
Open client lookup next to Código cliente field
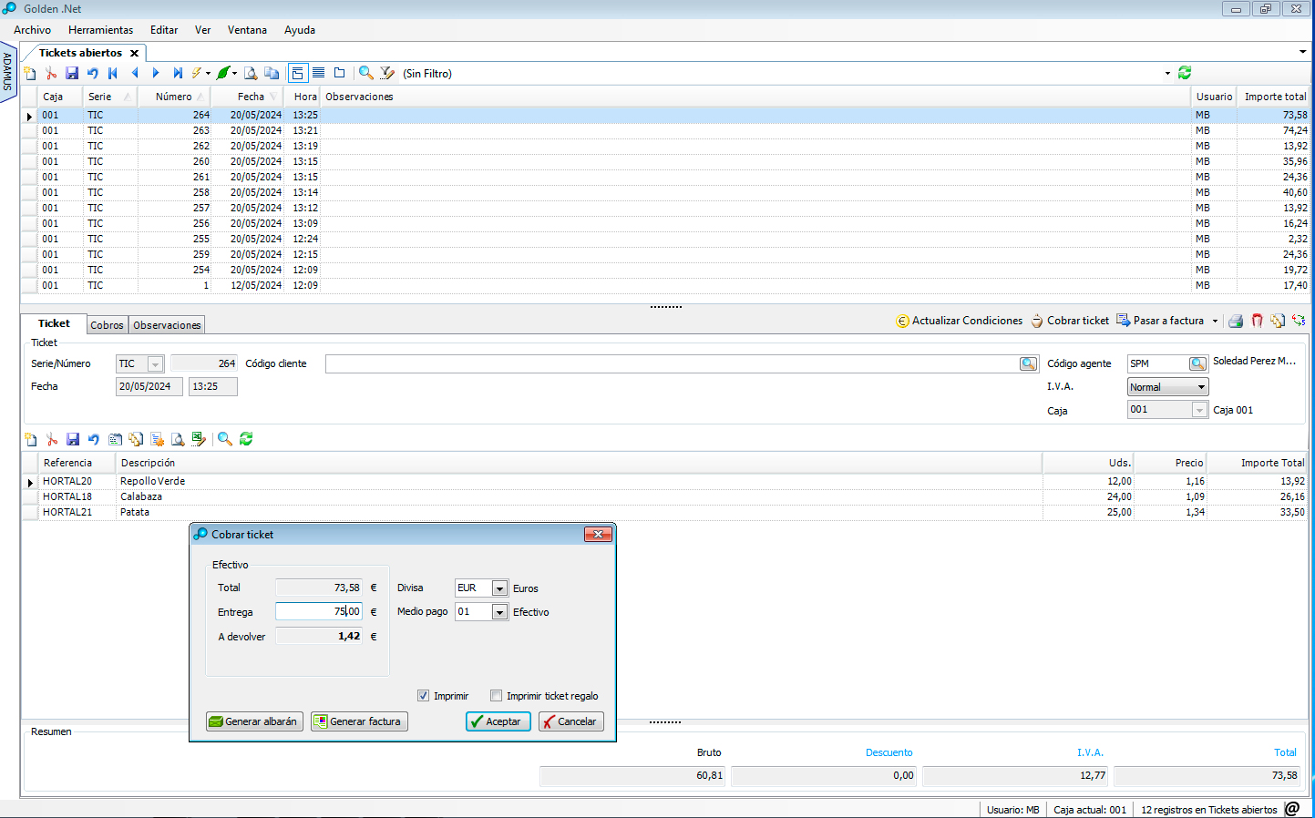click(x=1029, y=363)
